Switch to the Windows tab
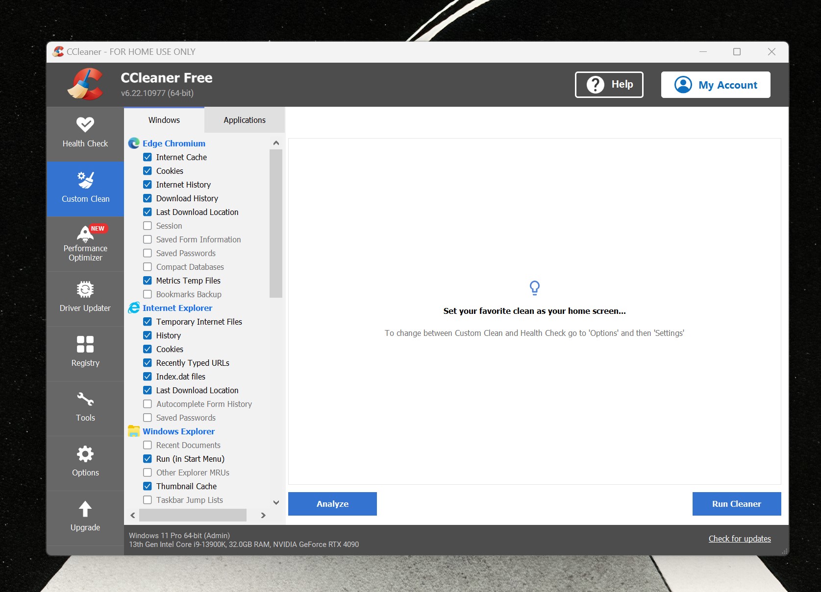This screenshot has height=592, width=821. click(164, 120)
